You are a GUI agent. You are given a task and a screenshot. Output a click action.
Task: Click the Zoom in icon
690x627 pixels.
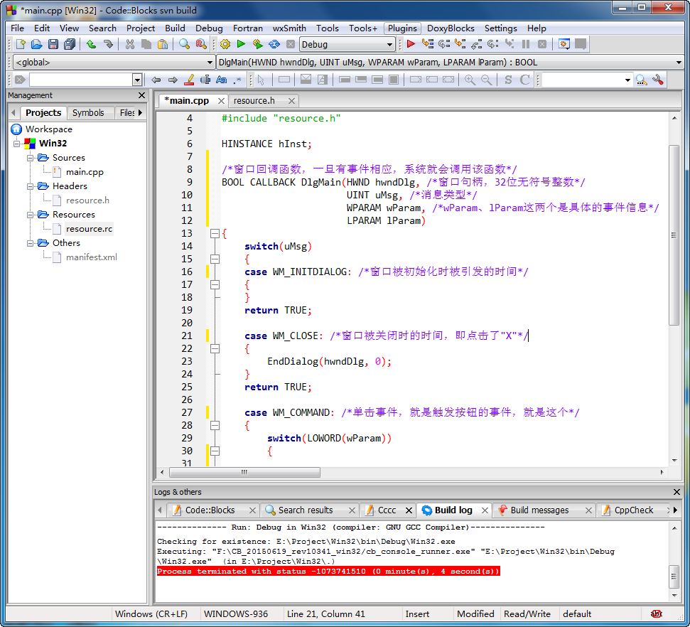coord(470,80)
